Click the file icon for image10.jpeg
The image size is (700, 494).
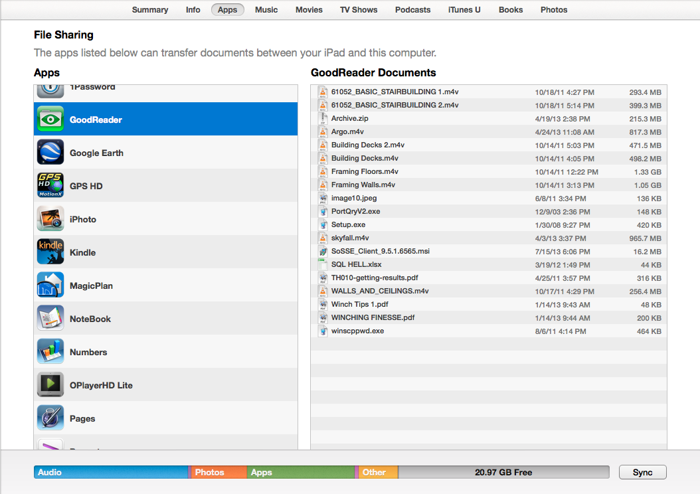pos(322,199)
